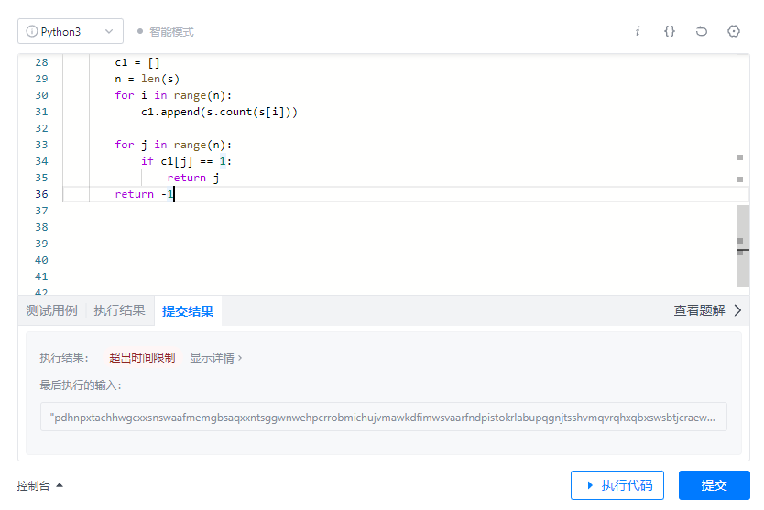Click the code editor vertical scrollbar thumb
Image resolution: width=764 pixels, height=510 pixels.
pyautogui.click(x=743, y=245)
